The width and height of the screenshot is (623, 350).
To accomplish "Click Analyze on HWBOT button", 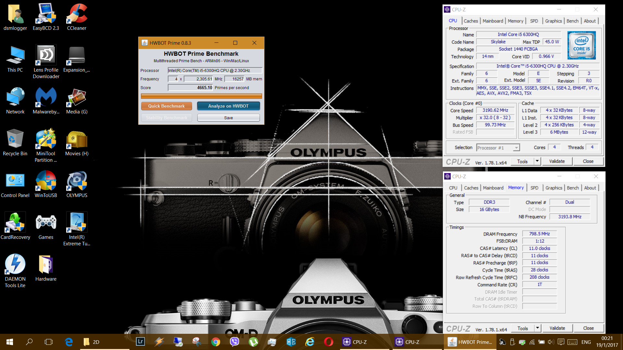I will (228, 106).
